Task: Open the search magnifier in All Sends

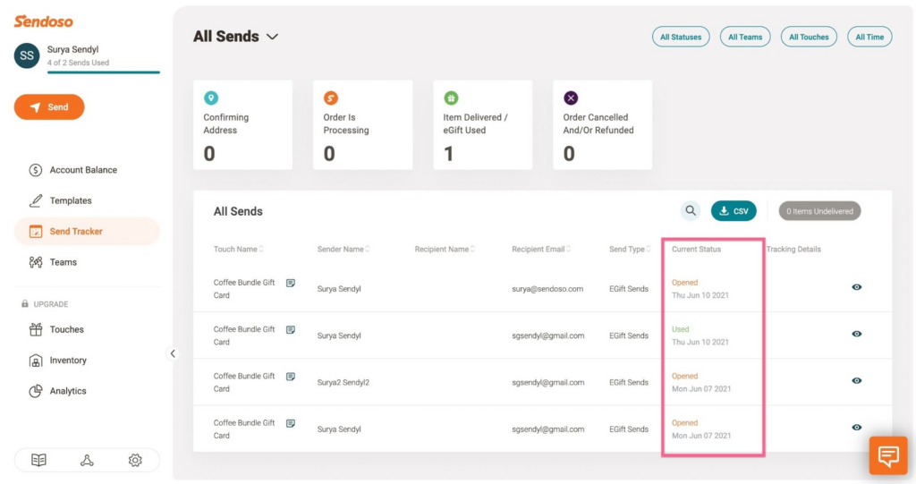Action: click(691, 211)
